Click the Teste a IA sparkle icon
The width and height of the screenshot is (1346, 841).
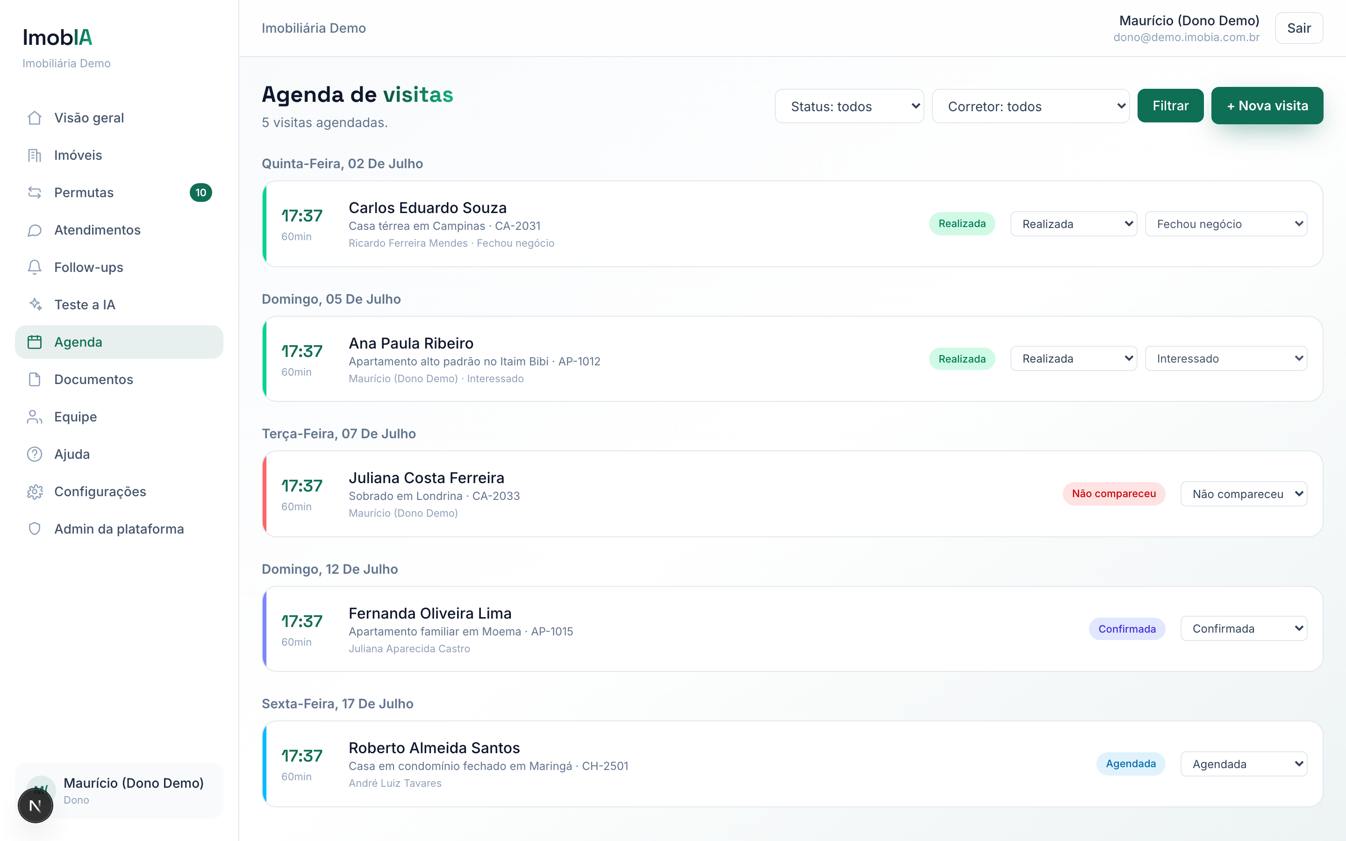pyautogui.click(x=35, y=304)
